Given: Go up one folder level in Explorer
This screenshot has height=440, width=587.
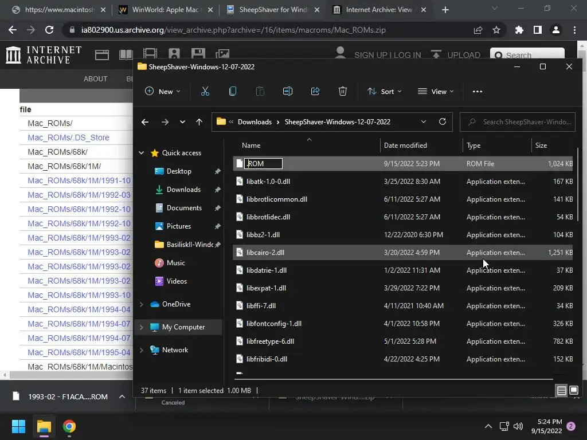Looking at the screenshot, I should click(199, 122).
